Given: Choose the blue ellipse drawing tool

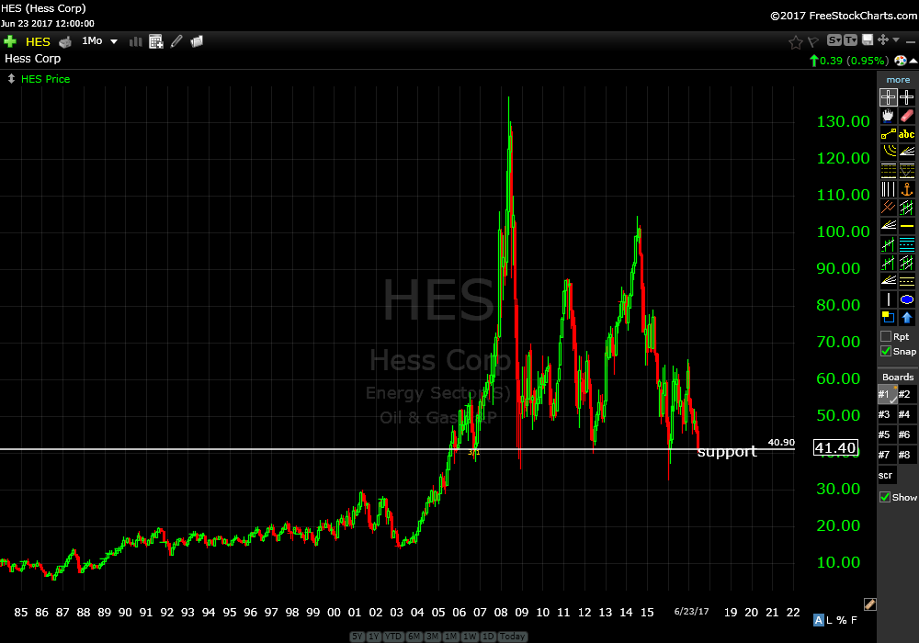Looking at the screenshot, I should point(907,299).
